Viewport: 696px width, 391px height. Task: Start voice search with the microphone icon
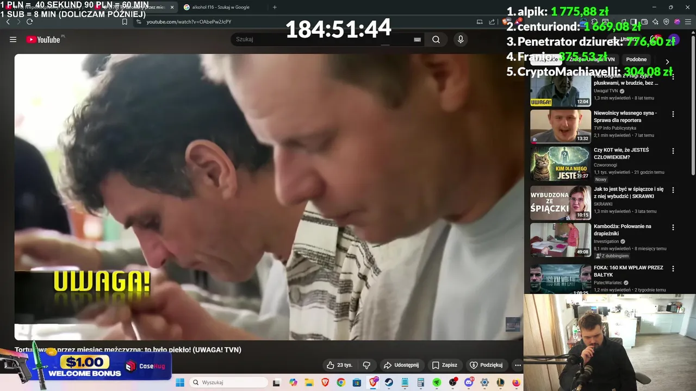pyautogui.click(x=461, y=39)
